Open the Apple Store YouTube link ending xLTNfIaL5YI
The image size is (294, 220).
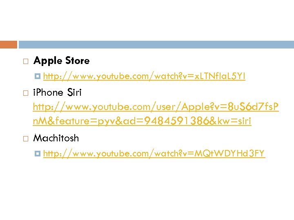(x=144, y=76)
